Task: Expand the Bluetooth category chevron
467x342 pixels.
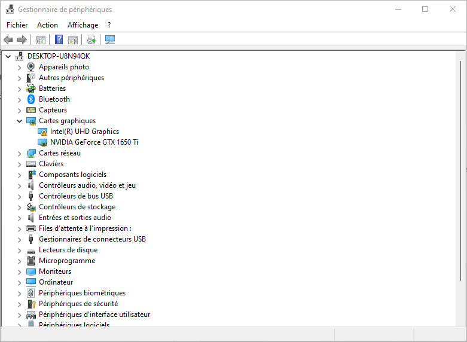Action: (x=19, y=100)
